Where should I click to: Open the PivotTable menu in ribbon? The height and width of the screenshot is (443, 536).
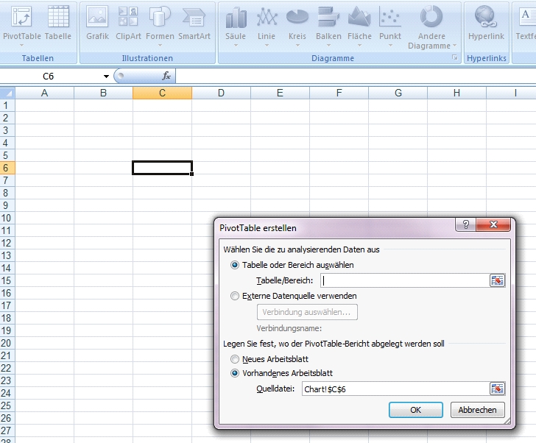coord(22,26)
